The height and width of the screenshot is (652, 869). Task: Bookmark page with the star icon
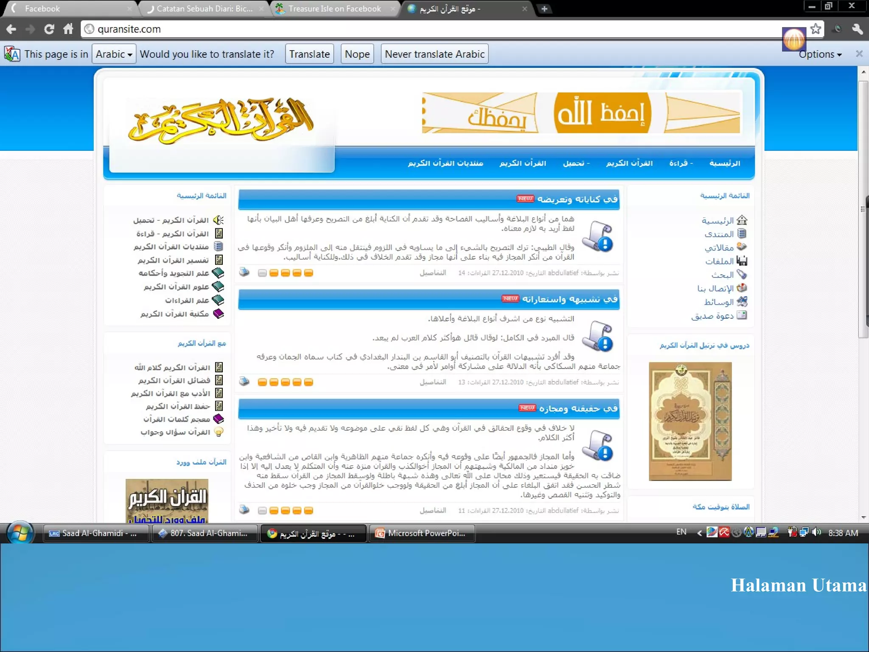coord(815,29)
